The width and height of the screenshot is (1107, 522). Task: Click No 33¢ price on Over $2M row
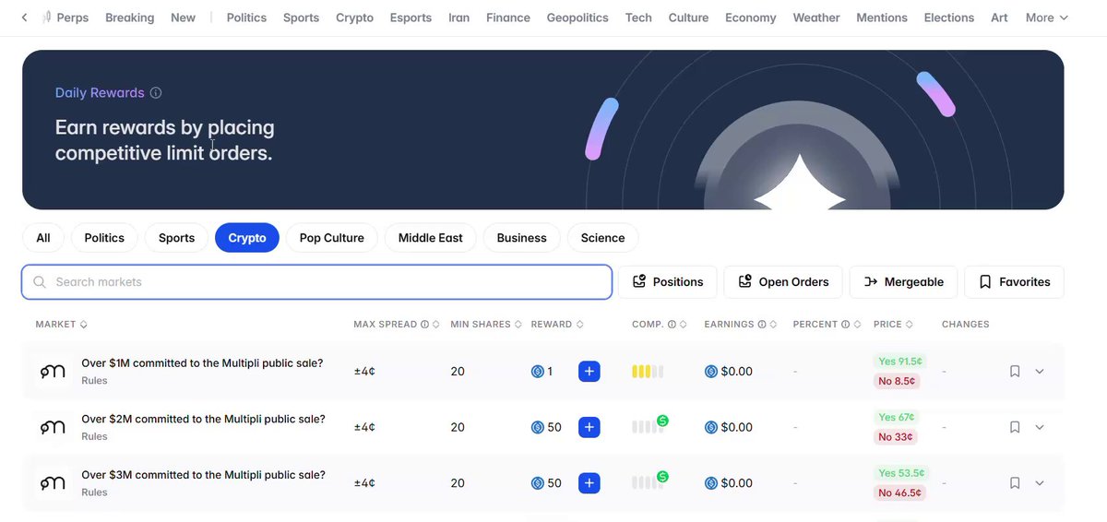point(895,437)
